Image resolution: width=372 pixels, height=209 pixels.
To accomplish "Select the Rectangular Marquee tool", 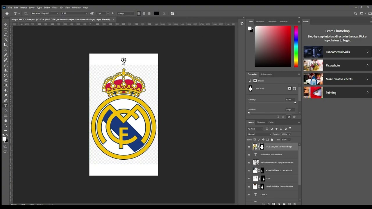I will [5, 30].
